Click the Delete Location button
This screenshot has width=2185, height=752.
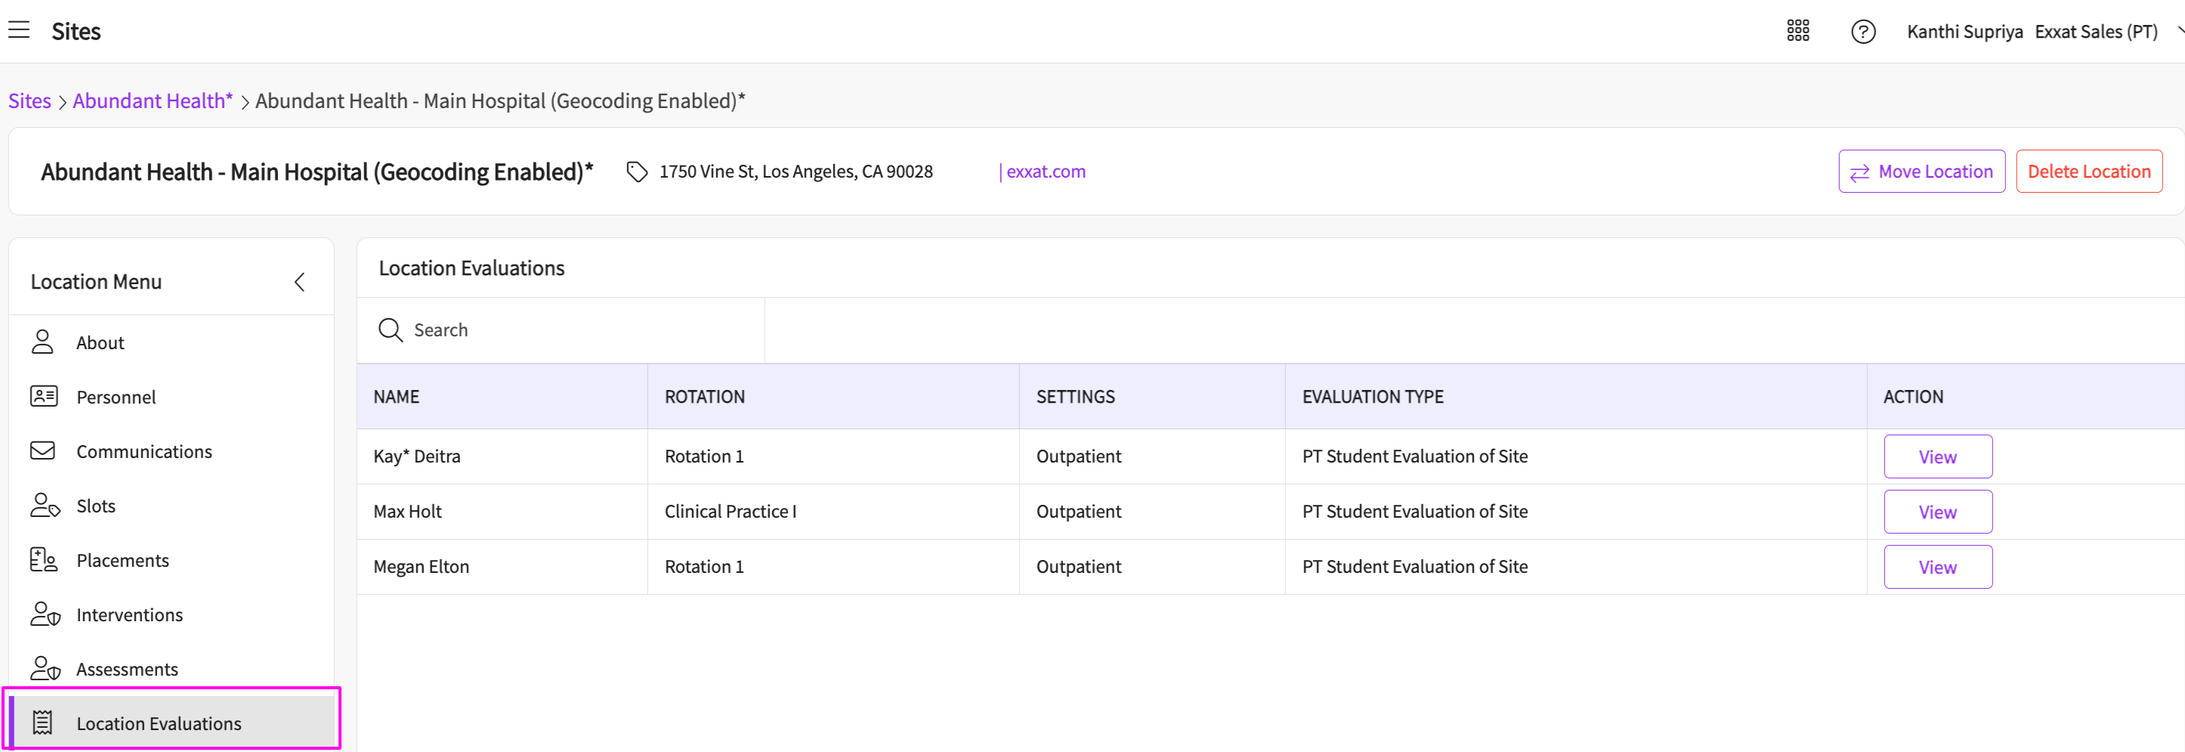pyautogui.click(x=2088, y=172)
